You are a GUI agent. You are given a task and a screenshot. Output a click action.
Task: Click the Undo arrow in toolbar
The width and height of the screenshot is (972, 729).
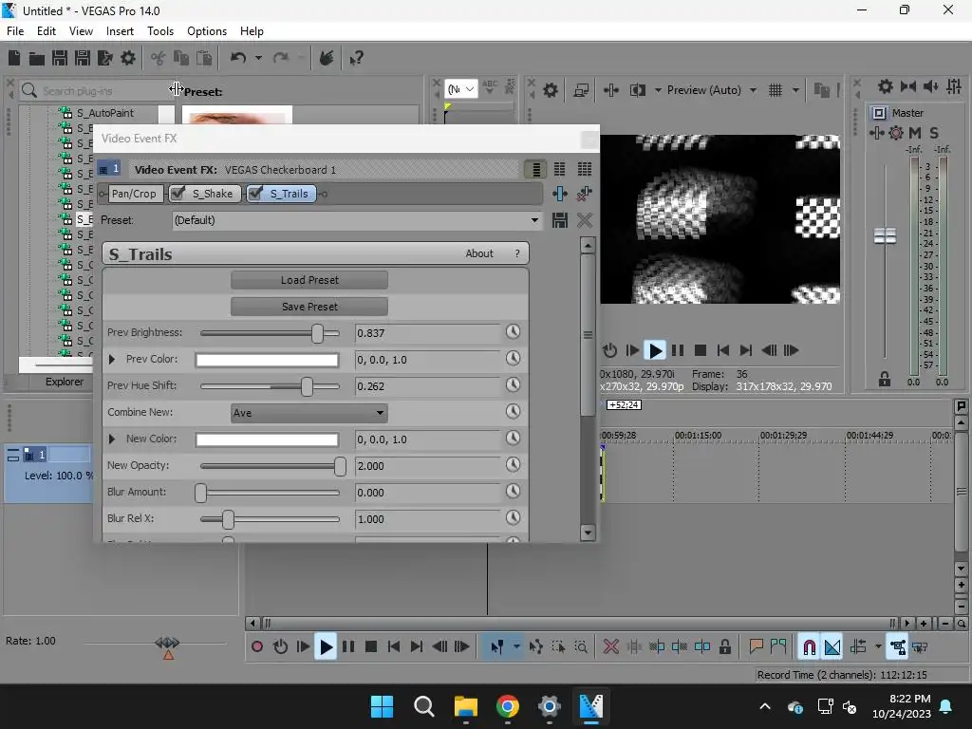238,58
